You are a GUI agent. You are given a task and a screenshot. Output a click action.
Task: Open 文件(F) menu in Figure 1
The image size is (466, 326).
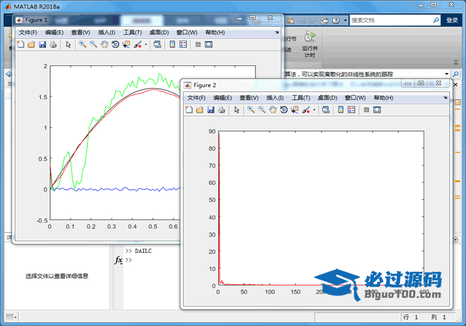click(28, 33)
